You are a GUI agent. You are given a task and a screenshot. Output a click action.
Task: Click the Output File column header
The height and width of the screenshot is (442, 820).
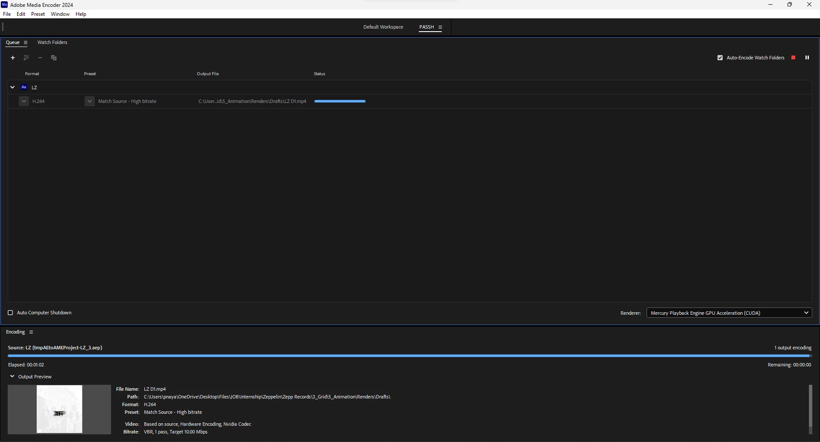tap(208, 74)
